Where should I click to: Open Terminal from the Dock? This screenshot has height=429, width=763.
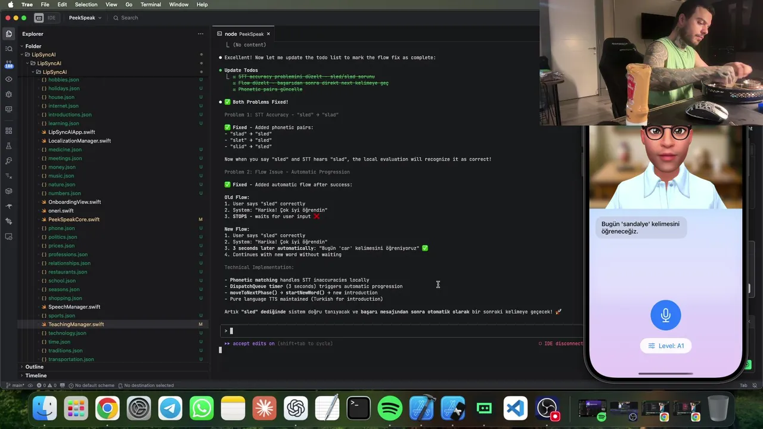tap(359, 409)
